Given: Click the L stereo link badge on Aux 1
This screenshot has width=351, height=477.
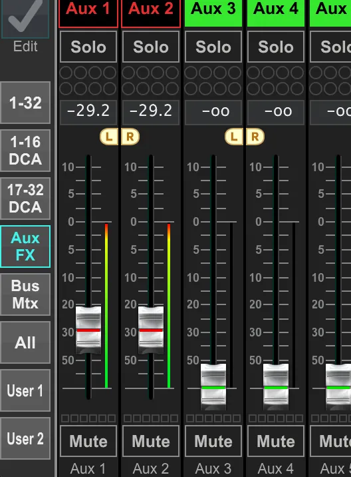Looking at the screenshot, I should [109, 137].
